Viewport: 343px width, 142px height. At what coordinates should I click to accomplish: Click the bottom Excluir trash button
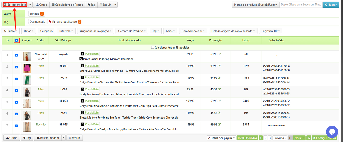[74, 138]
